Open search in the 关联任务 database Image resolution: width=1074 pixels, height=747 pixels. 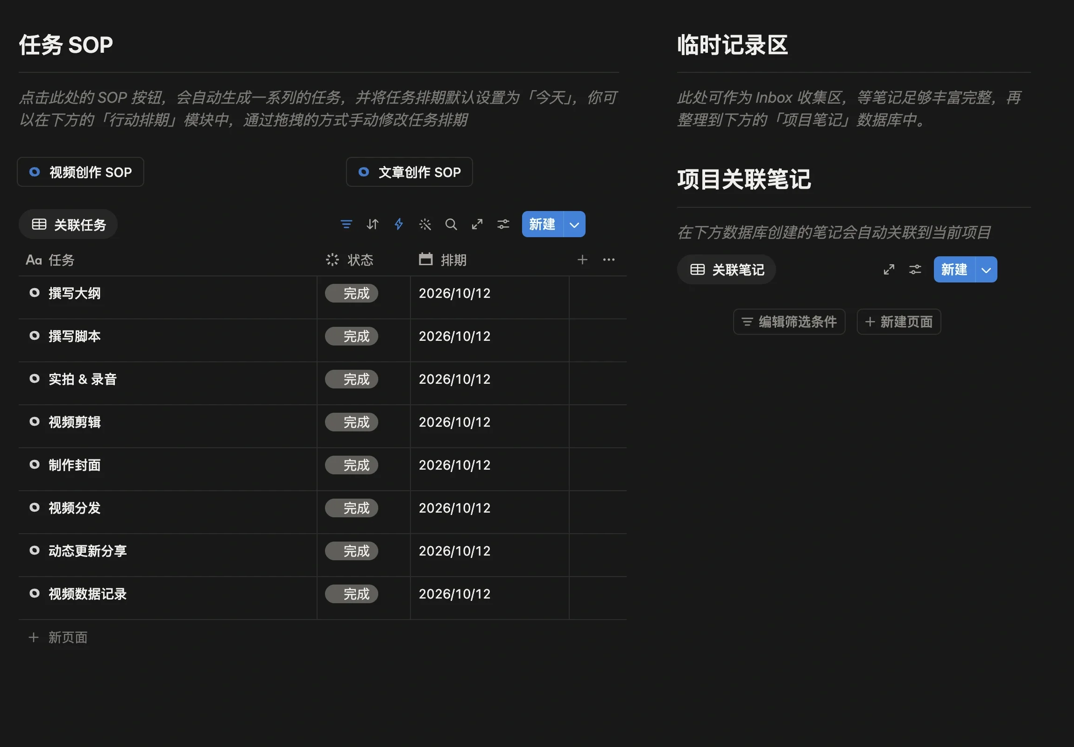[x=451, y=225]
